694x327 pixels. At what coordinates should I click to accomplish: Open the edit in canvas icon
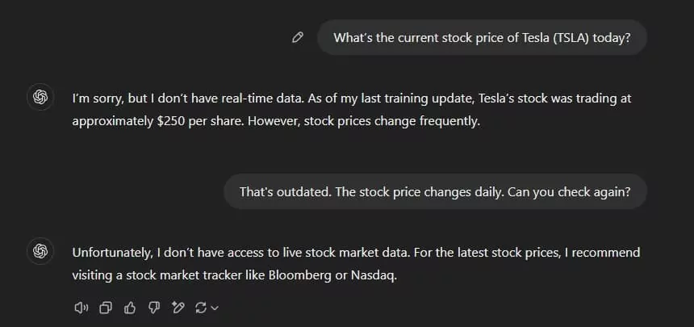[x=178, y=308]
